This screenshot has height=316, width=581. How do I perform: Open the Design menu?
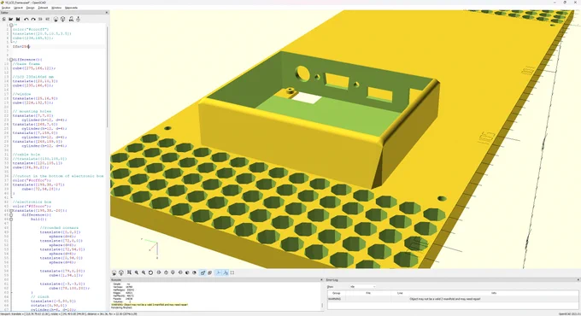click(31, 8)
